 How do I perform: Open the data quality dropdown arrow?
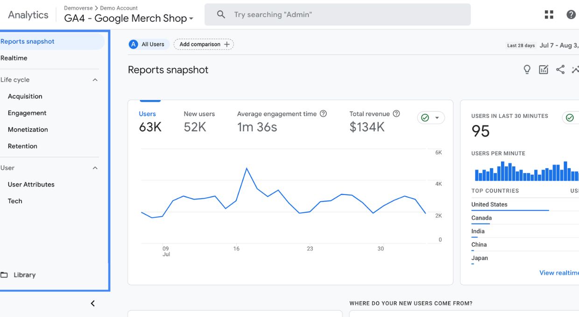click(436, 117)
